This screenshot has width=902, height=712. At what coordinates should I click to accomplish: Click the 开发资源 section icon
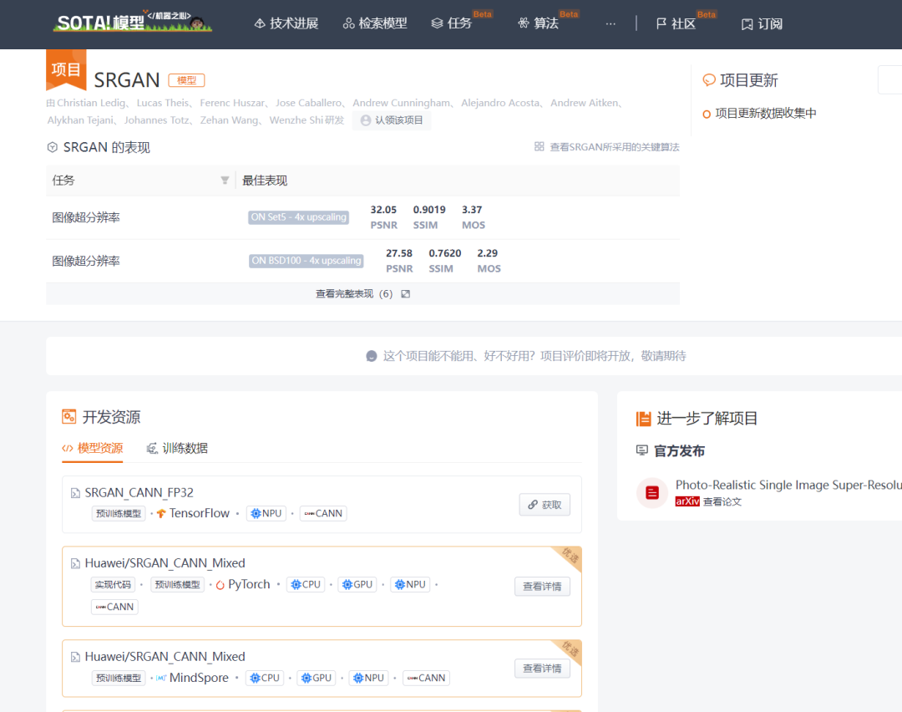pos(69,416)
